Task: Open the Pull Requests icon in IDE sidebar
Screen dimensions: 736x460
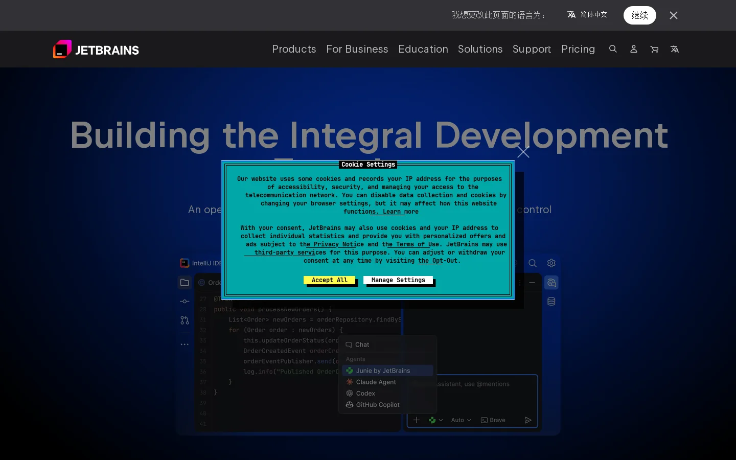Action: [x=185, y=320]
